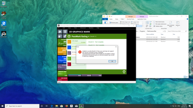Open the Add columns dropdown in Current view

[151, 24]
